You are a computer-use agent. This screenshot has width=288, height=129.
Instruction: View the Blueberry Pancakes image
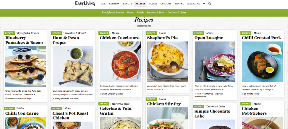pos(26,66)
